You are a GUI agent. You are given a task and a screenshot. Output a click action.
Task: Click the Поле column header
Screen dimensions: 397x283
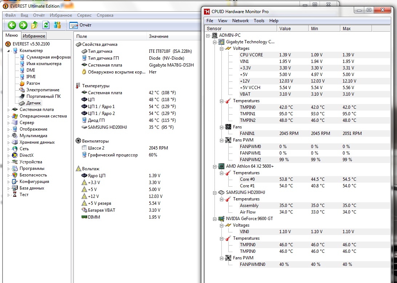pos(110,36)
